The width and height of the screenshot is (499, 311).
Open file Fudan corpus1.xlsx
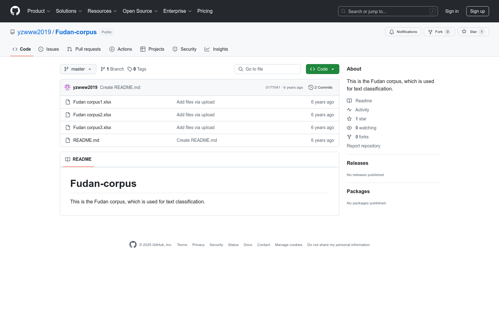click(x=92, y=102)
